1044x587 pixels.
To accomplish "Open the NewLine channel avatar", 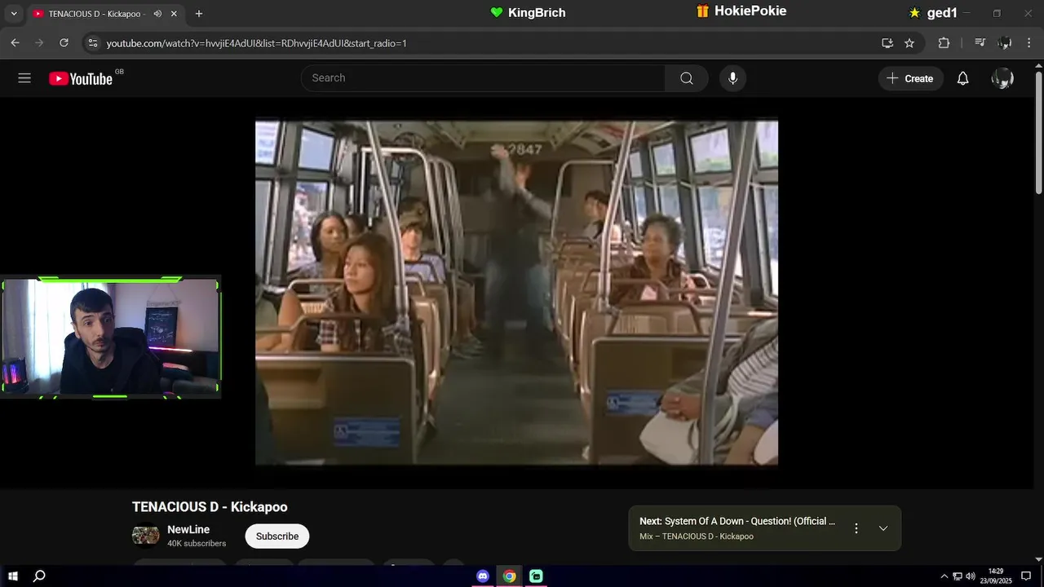I will click(146, 536).
